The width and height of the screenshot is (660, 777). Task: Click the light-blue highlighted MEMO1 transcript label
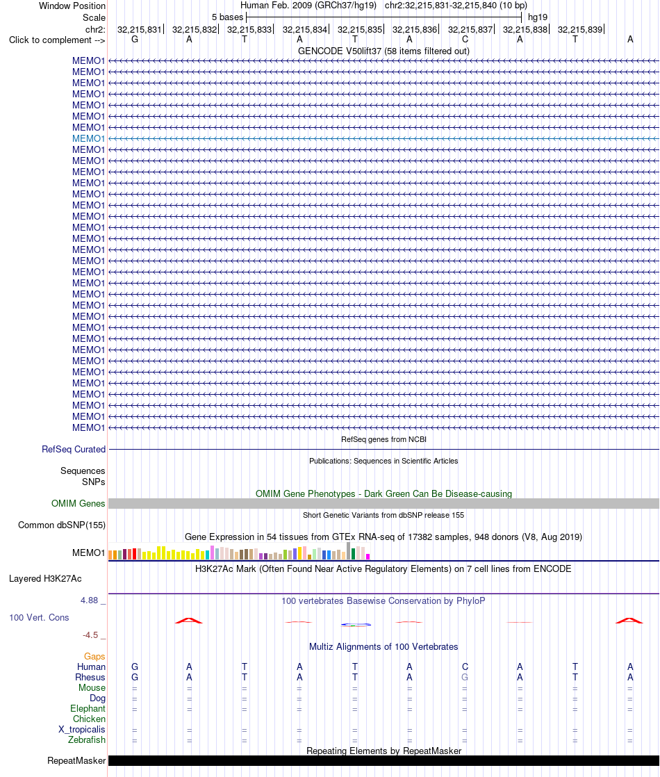click(88, 139)
